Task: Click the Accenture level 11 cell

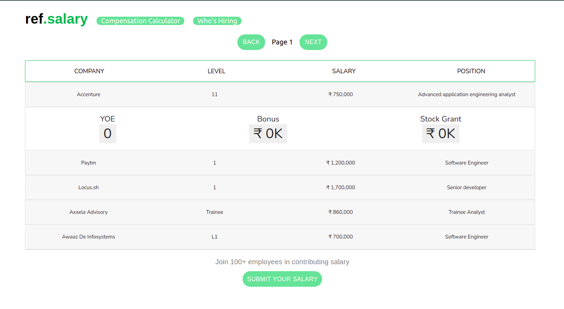Action: 214,94
